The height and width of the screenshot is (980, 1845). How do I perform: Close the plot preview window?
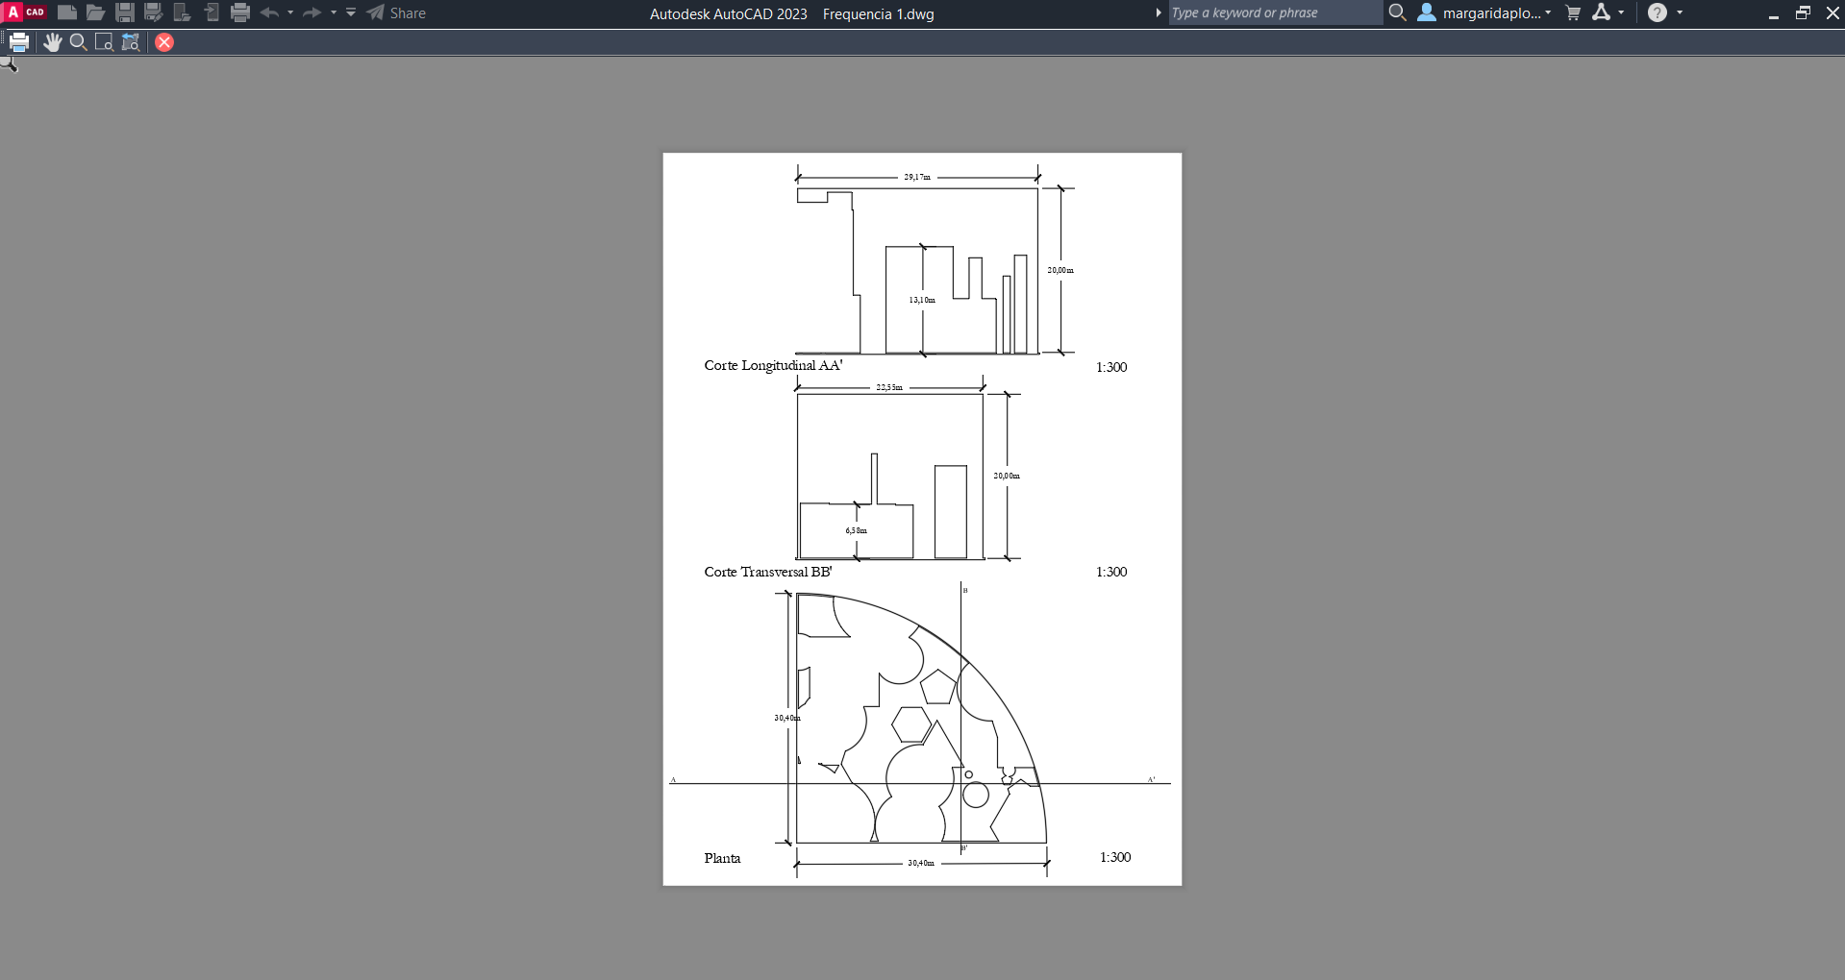click(x=164, y=42)
